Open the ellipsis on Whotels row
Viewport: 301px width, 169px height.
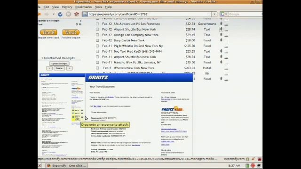[226, 69]
